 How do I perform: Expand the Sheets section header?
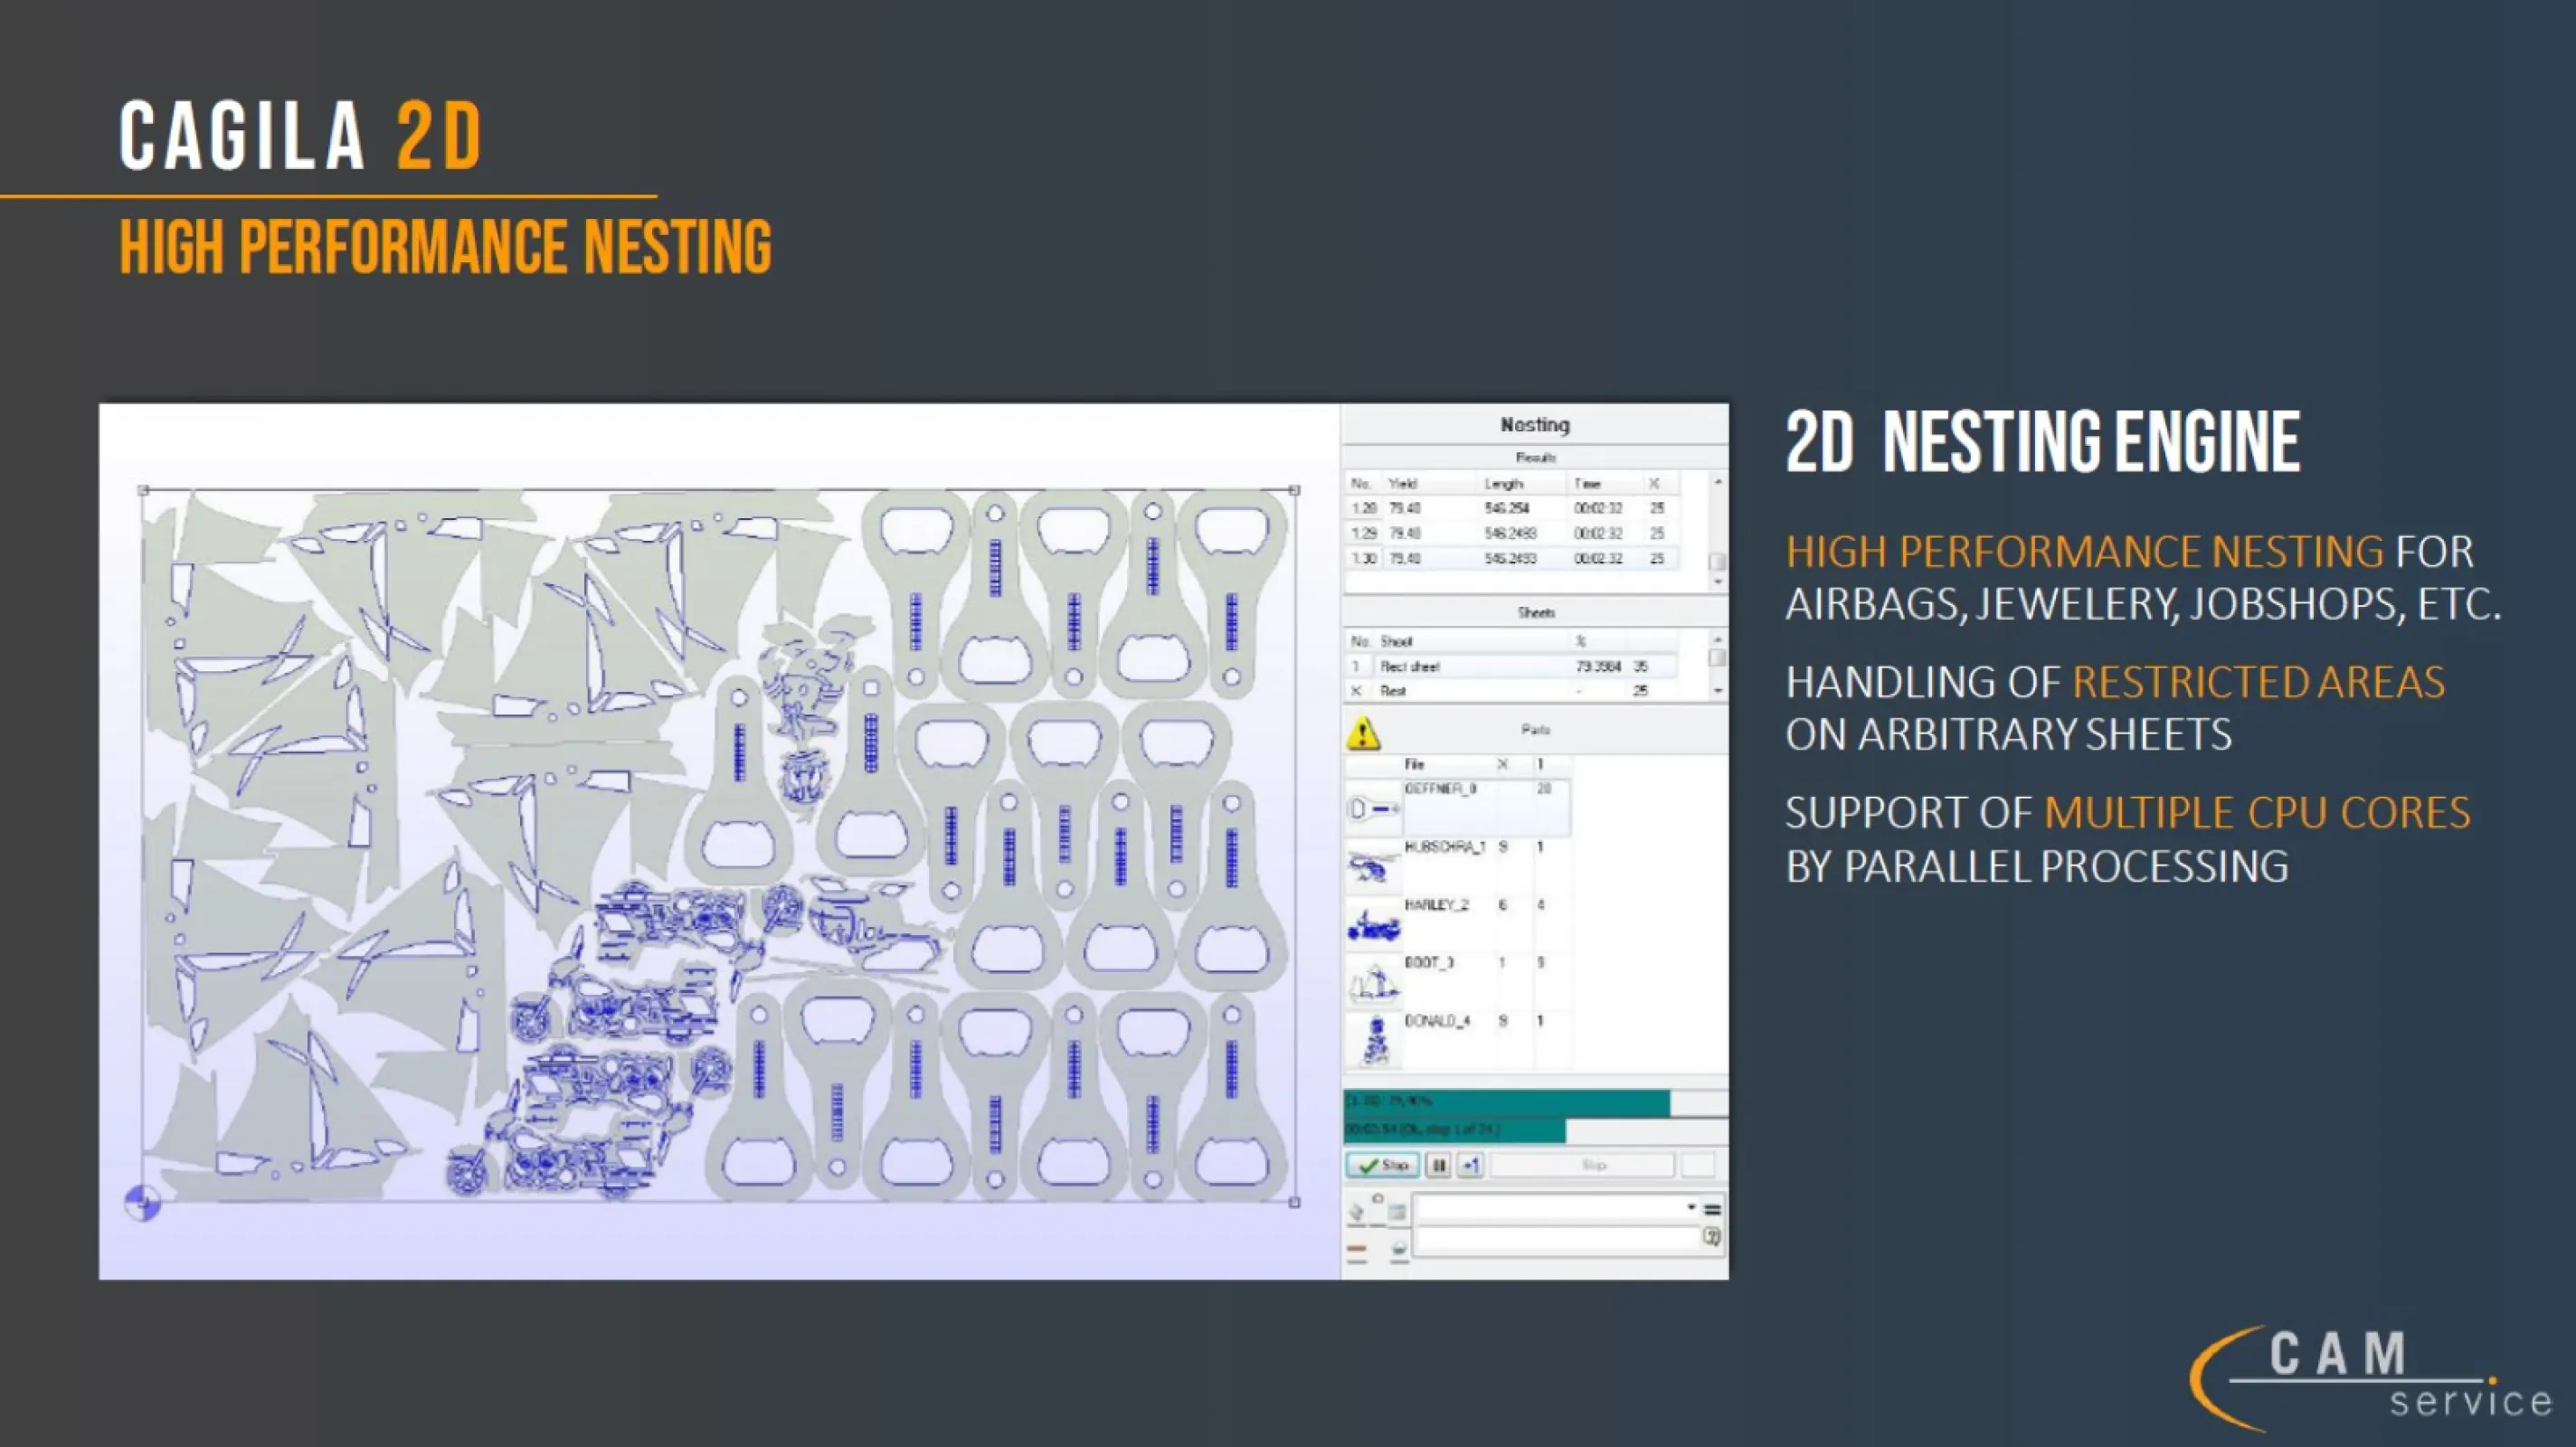1537,612
